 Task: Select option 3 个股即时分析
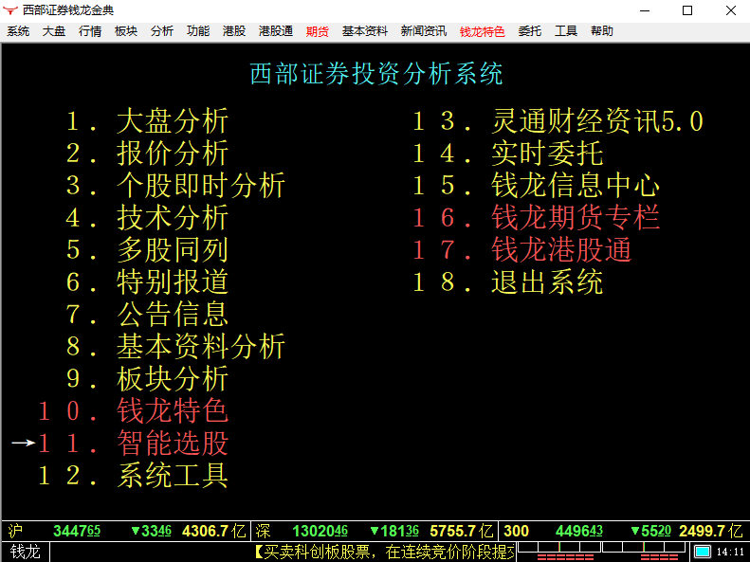(175, 185)
